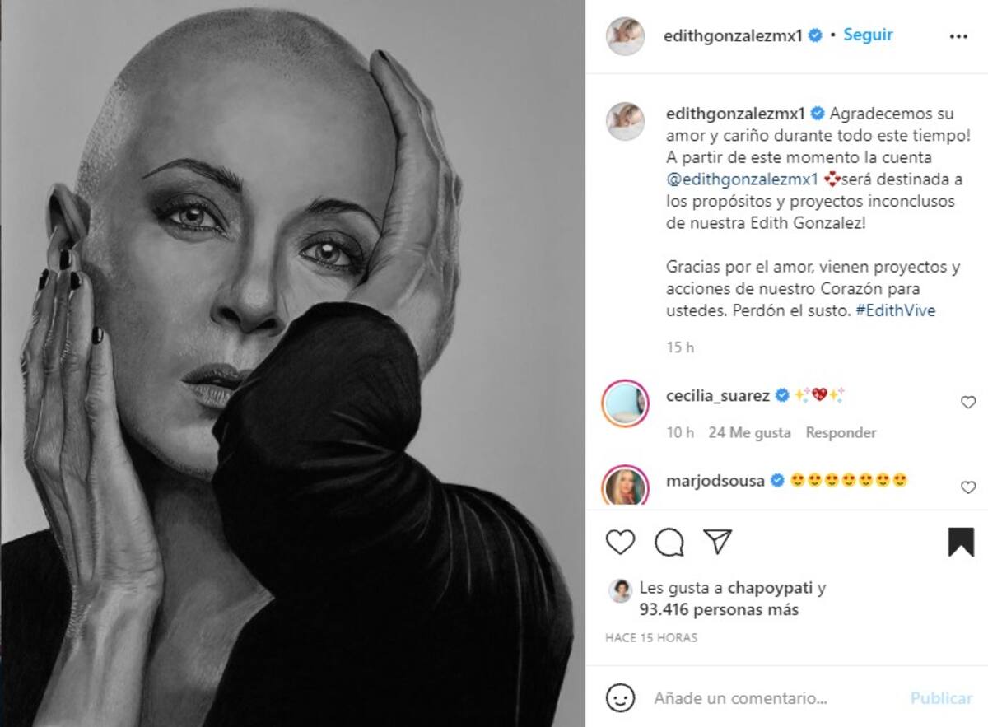988x727 pixels.
Task: Open chapoypati's profile link
Action: (770, 588)
